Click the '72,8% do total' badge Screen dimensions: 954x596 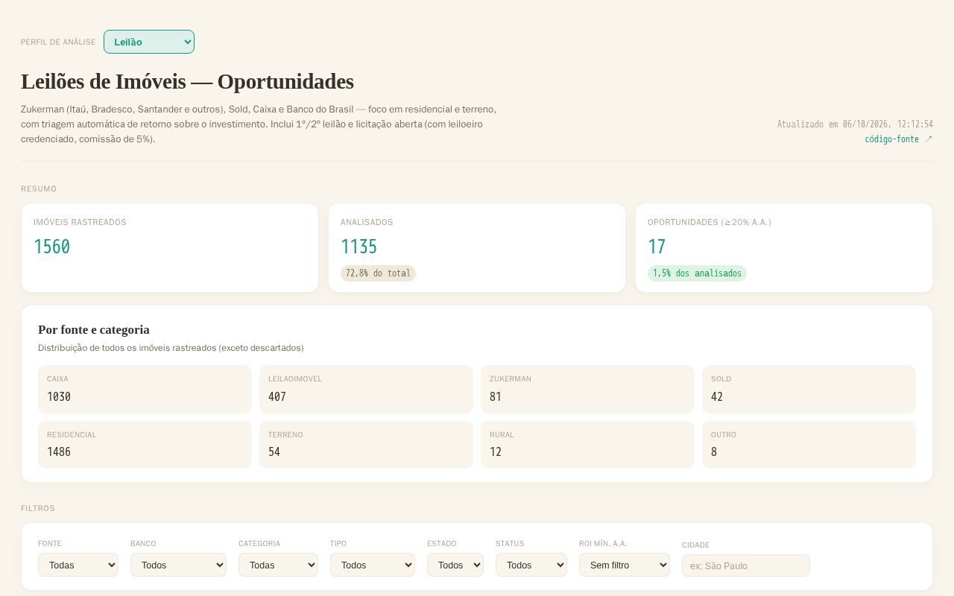click(378, 273)
